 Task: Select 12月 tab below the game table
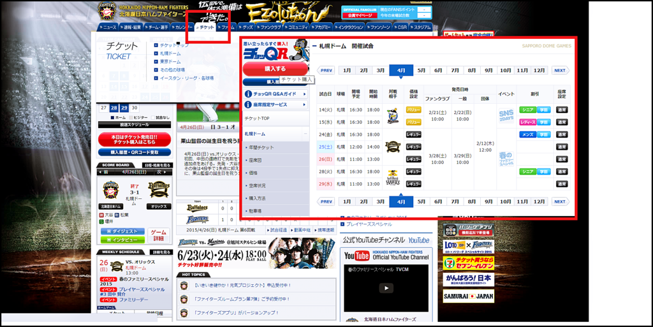(x=539, y=201)
